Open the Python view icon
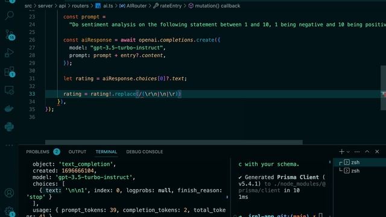 tap(10, 127)
